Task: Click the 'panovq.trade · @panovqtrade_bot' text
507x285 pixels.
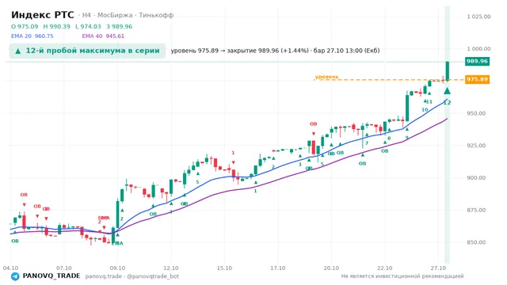Action: tap(132, 276)
